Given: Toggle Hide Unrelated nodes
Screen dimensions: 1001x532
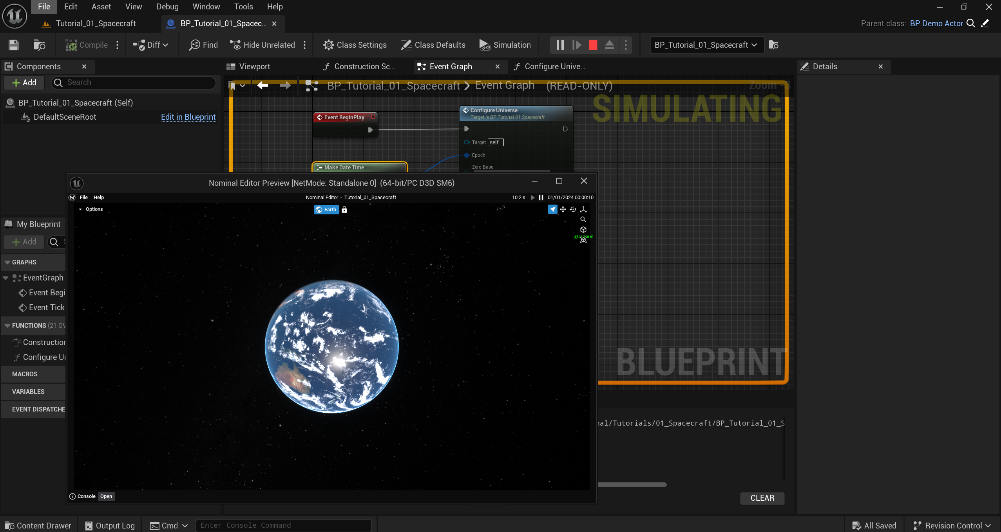Looking at the screenshot, I should pyautogui.click(x=262, y=45).
